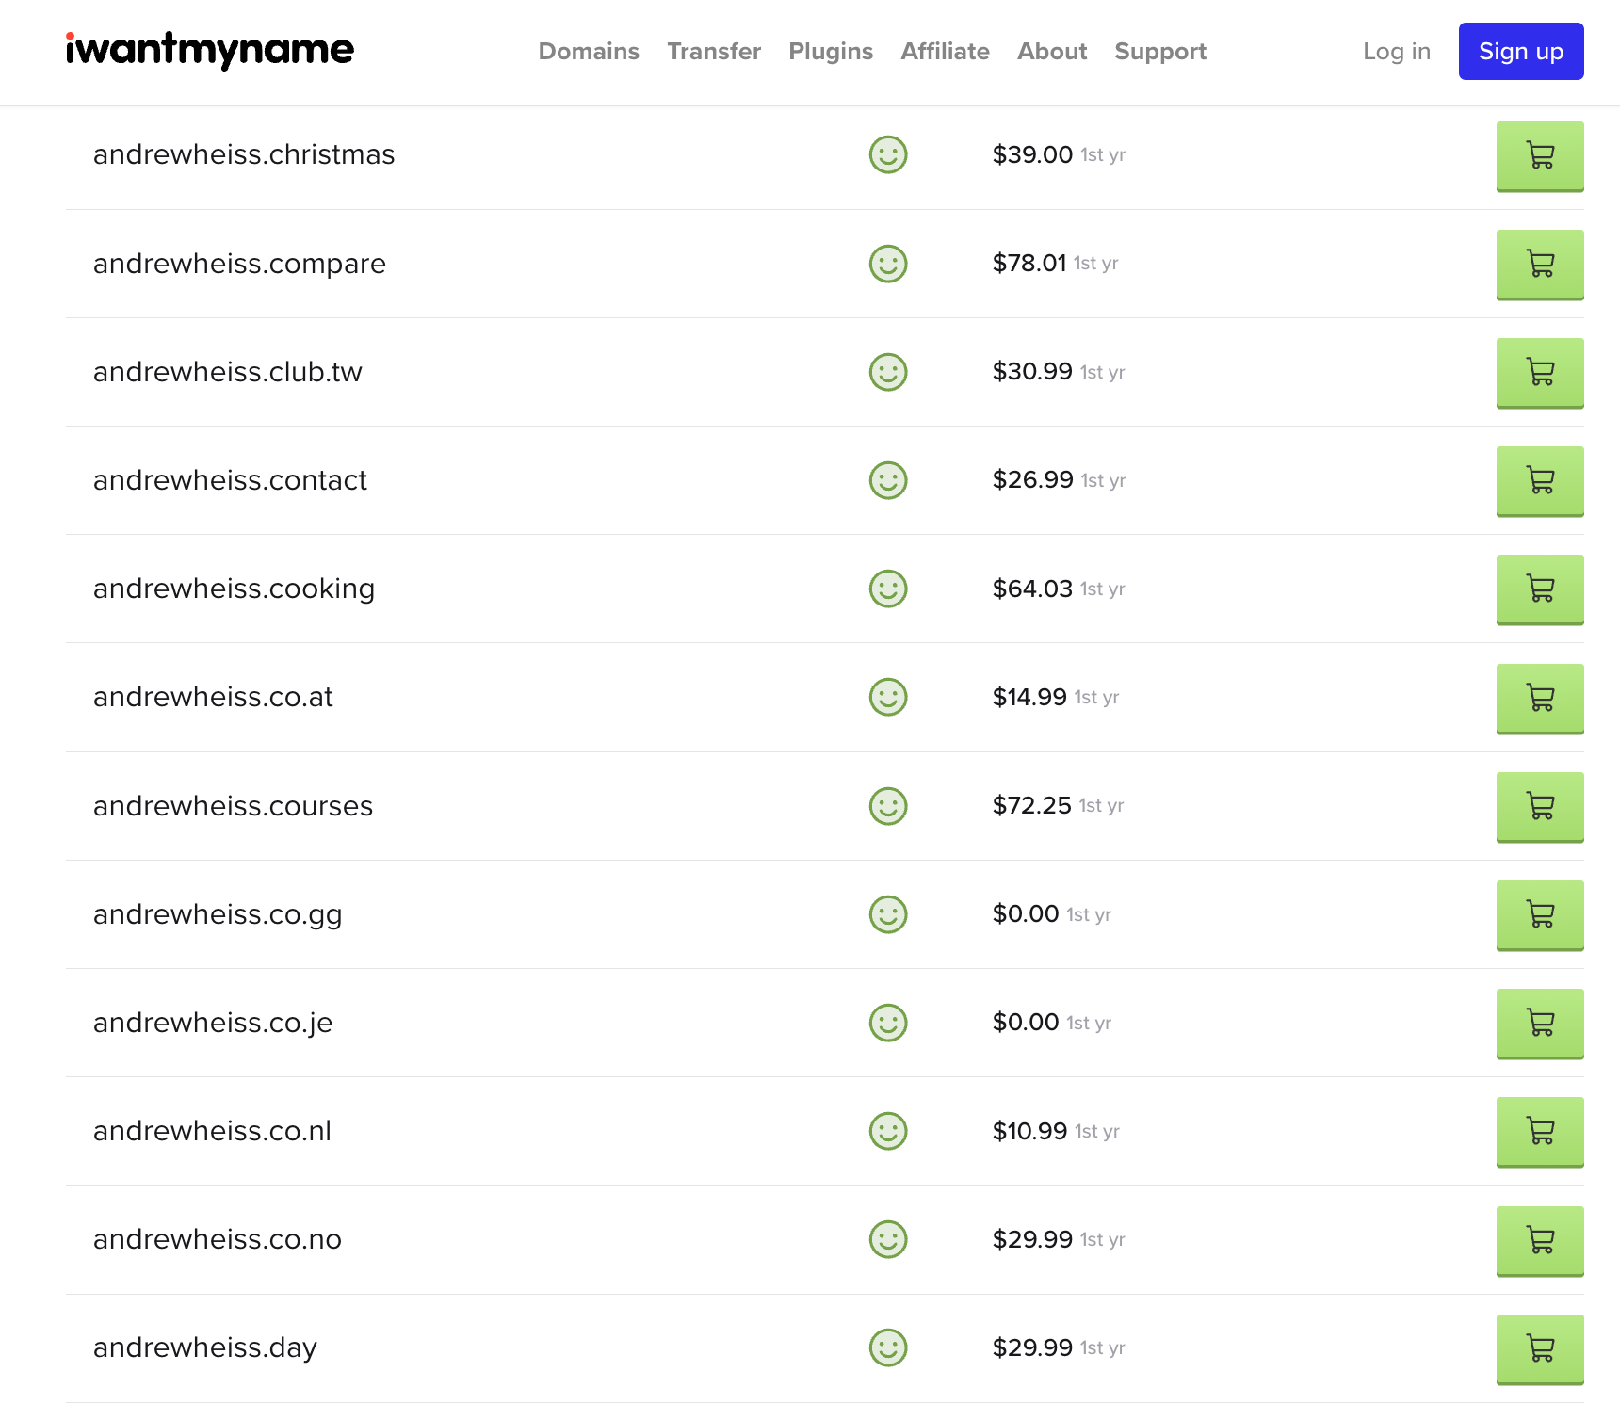1620x1420 pixels.
Task: Click cart button for andrewheiss.co.at
Action: point(1539,698)
